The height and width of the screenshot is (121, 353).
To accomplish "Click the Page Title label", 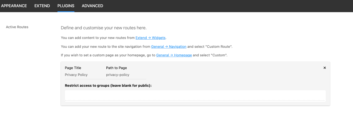I will click(x=73, y=68).
